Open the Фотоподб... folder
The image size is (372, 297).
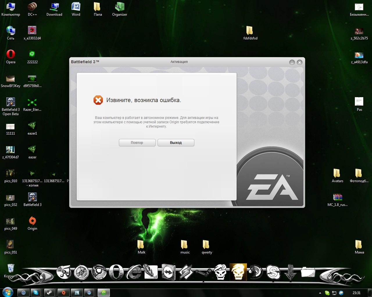[359, 176]
